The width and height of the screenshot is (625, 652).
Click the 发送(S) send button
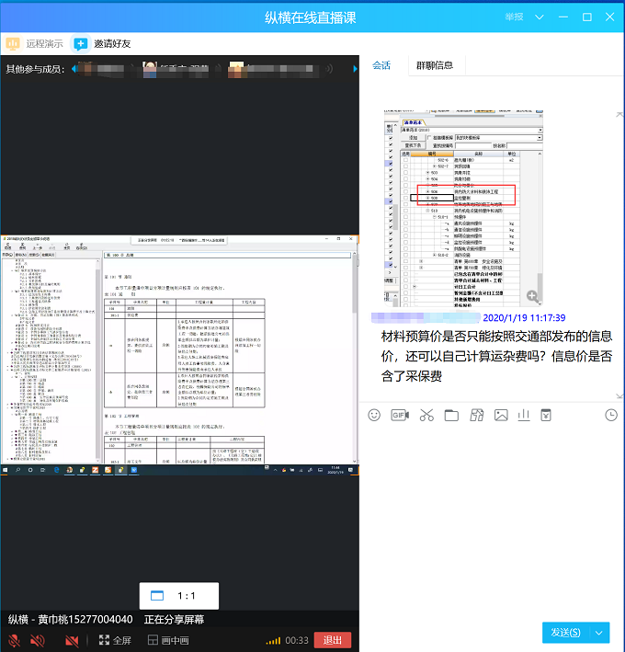[565, 632]
